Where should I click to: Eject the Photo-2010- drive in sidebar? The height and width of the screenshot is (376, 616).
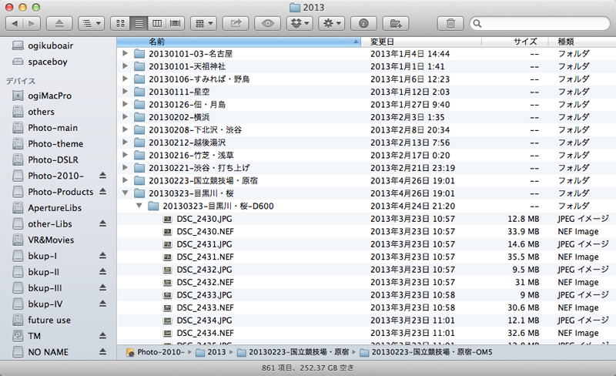(102, 176)
